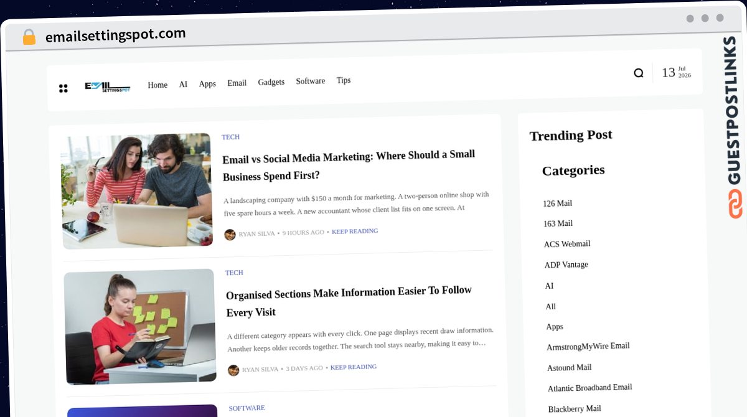Click the 'A different category appears' excerpt
Viewport: 747px width, 417px height.
click(x=360, y=339)
